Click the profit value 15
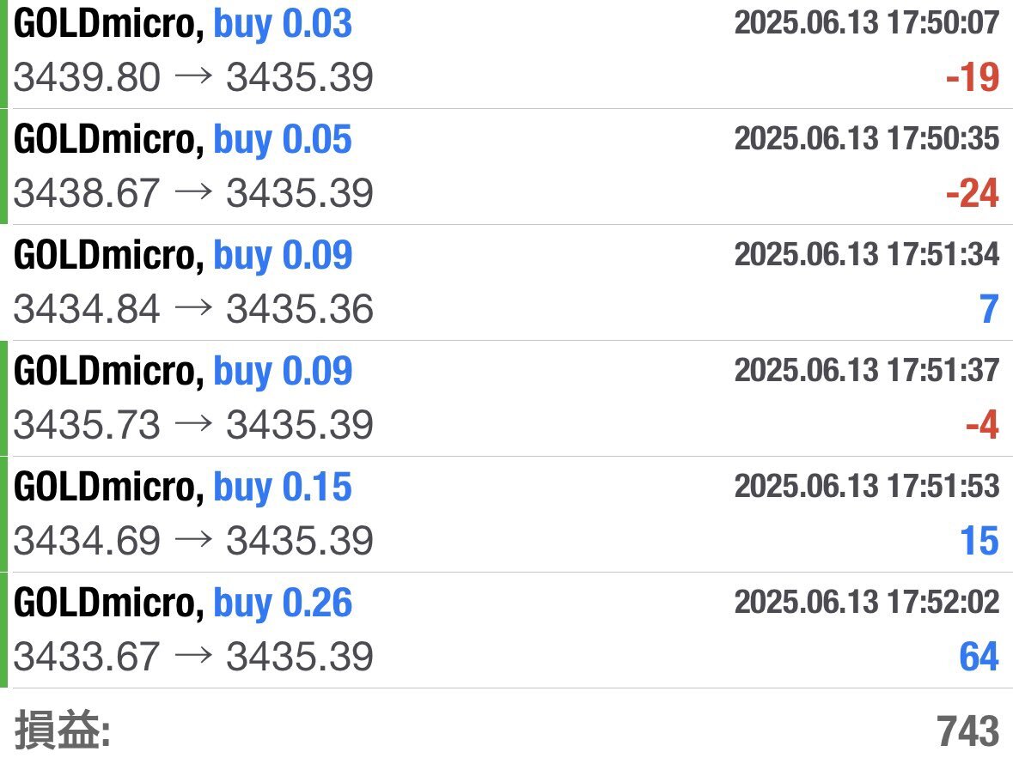Screen dimensions: 1013x764 tap(979, 542)
